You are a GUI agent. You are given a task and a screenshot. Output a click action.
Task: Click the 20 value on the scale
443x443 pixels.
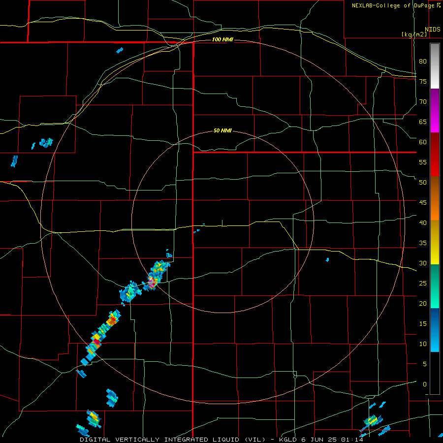[423, 303]
